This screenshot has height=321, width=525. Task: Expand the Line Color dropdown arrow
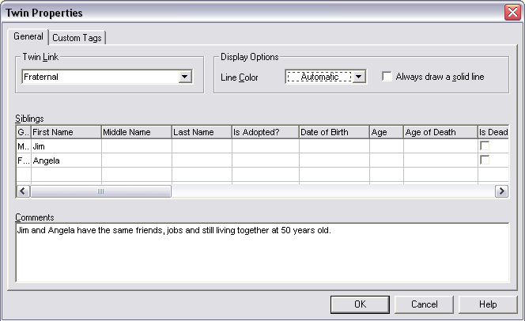(359, 77)
